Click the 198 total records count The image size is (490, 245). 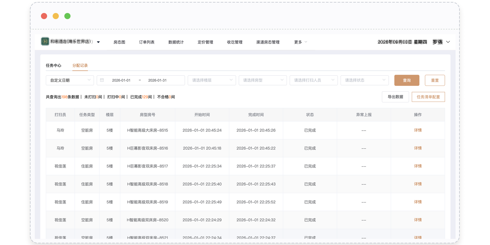point(64,97)
